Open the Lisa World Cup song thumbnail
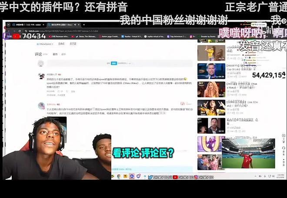 click(x=211, y=108)
